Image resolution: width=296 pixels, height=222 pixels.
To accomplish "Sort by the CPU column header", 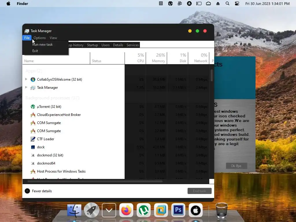I will click(135, 58).
